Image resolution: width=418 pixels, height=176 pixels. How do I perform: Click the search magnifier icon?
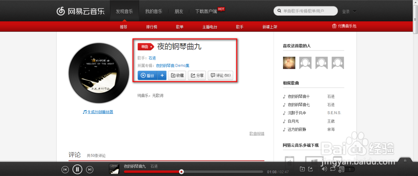(279, 11)
